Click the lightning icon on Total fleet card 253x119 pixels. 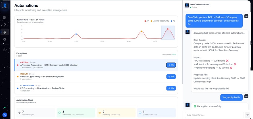[x=20, y=113]
